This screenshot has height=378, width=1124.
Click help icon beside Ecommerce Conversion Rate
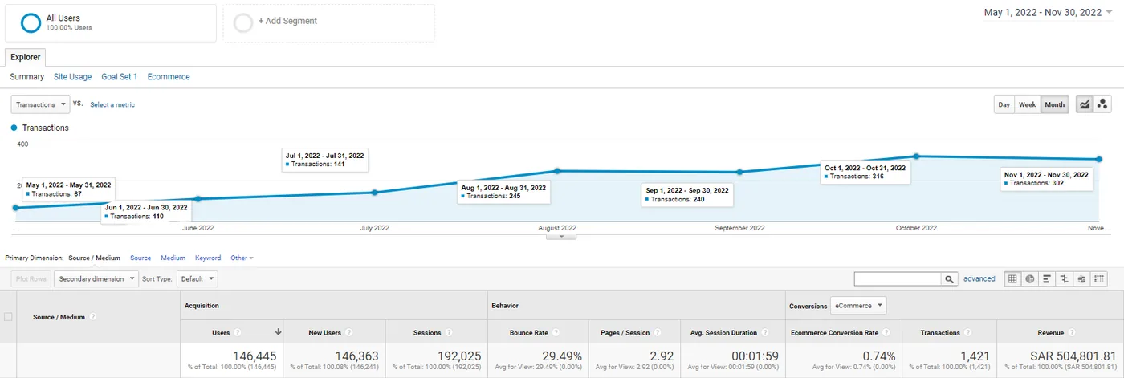pyautogui.click(x=886, y=332)
